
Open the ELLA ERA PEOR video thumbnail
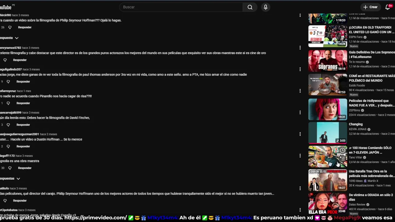pyautogui.click(x=328, y=203)
